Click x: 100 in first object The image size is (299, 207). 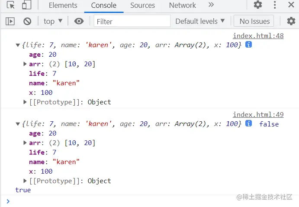pyautogui.click(x=41, y=93)
